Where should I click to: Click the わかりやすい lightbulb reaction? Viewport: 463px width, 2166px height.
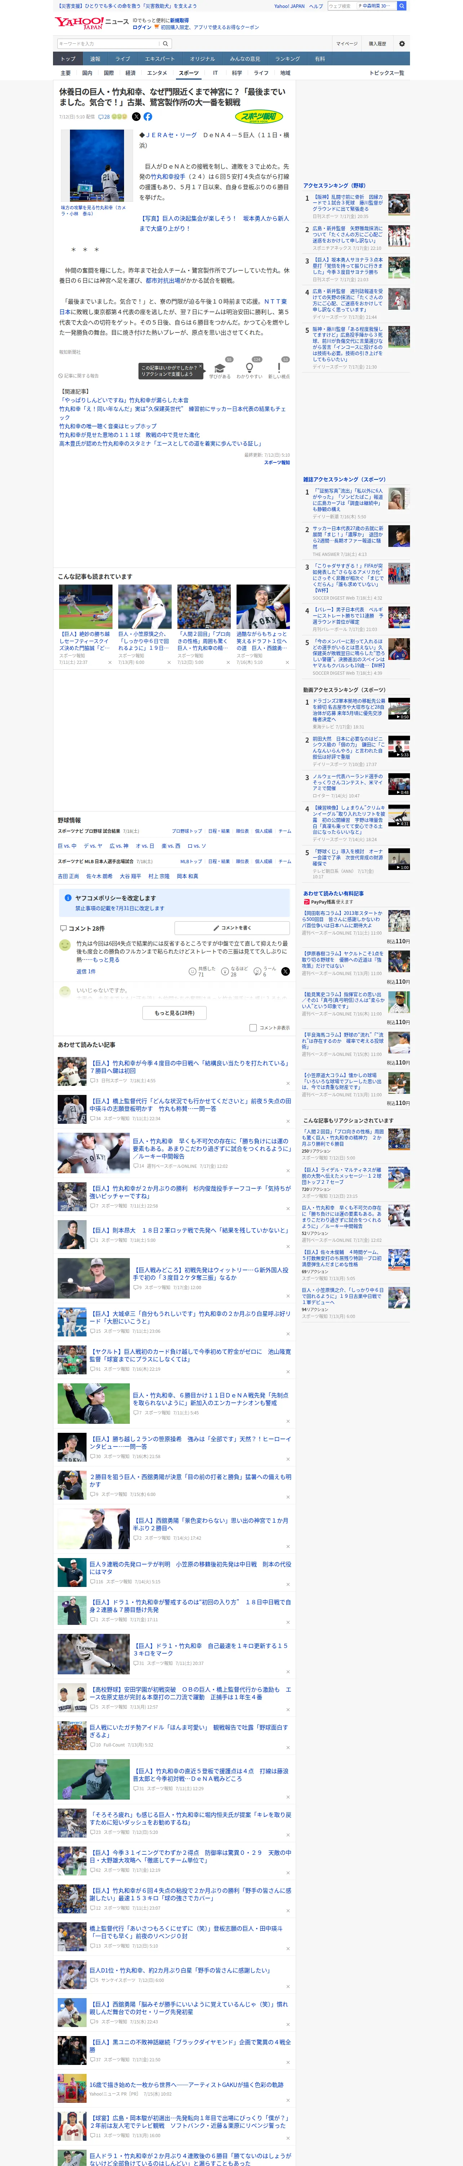(249, 370)
